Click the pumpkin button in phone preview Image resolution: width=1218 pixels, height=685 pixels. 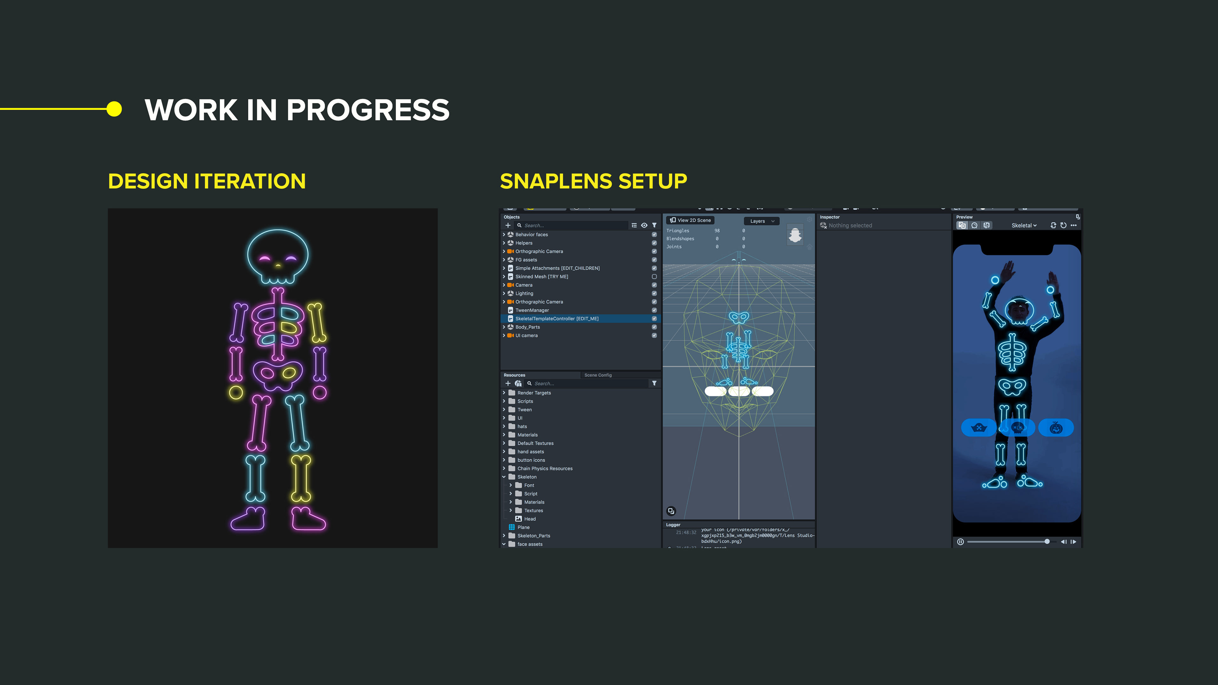1056,428
